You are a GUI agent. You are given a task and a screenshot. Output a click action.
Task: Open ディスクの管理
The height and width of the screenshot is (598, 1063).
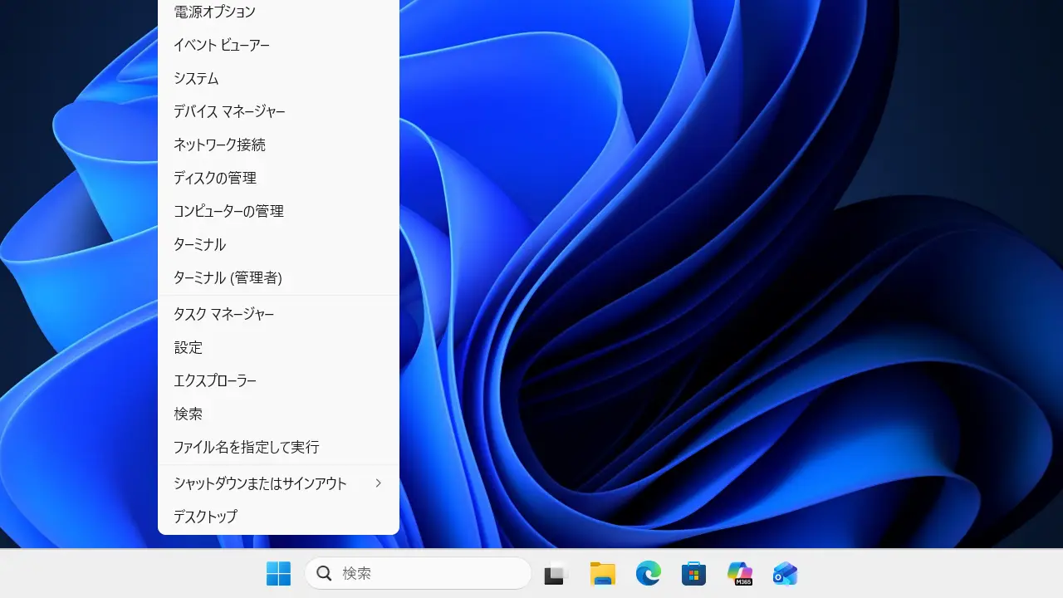(214, 178)
